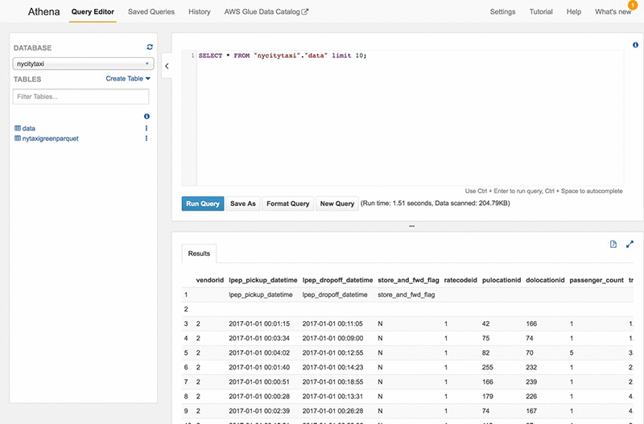
Task: Click the What's new notification badge
Action: tap(632, 5)
